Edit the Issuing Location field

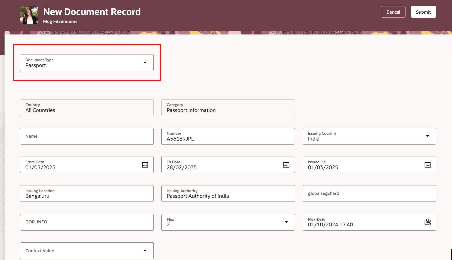click(x=87, y=193)
